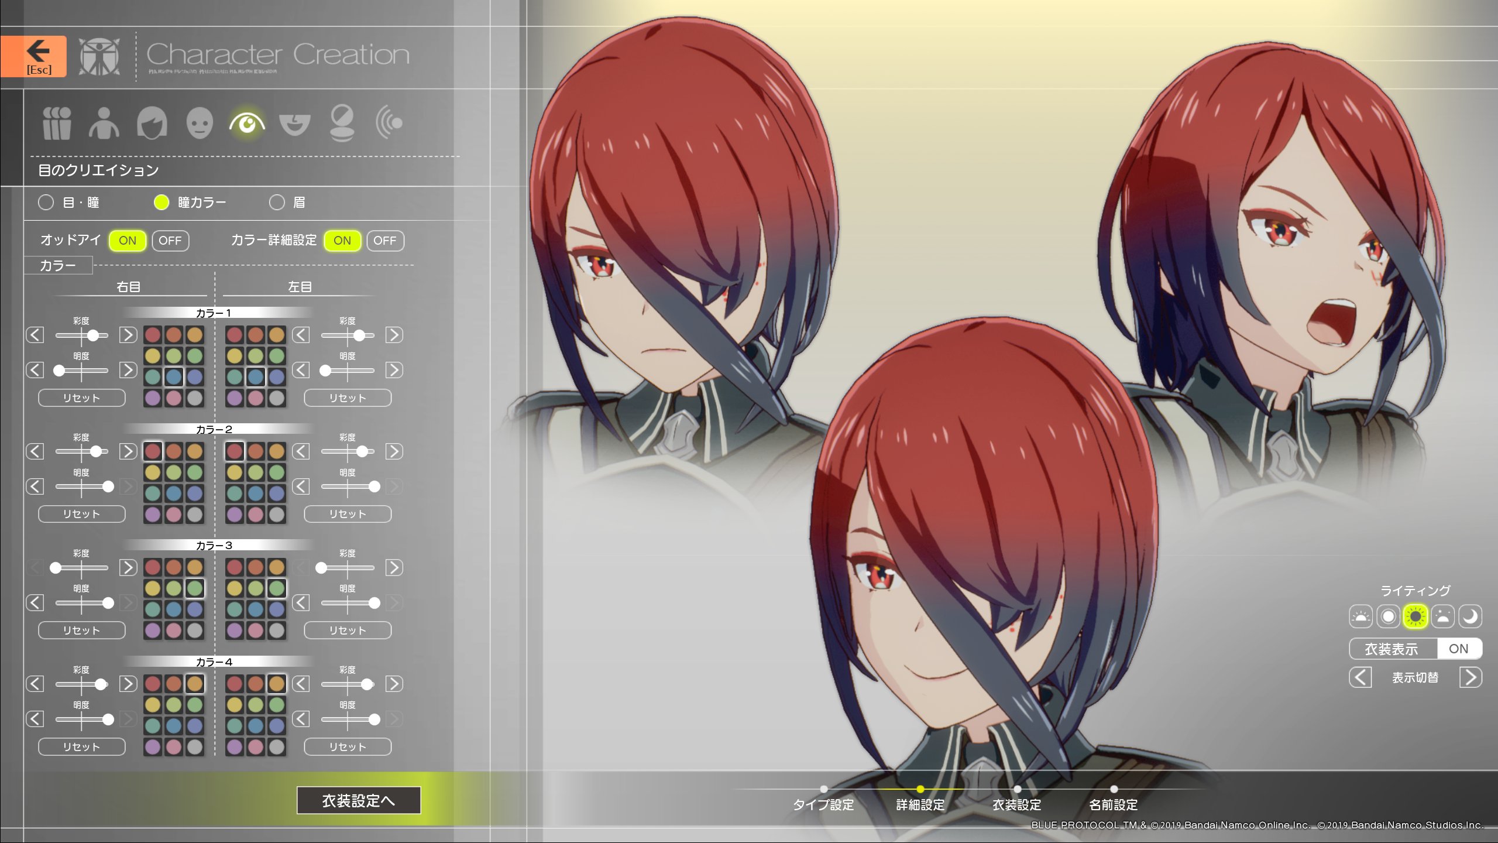This screenshot has height=843, width=1498.
Task: Increase right-eye カラー1 明度 with right arrow
Action: 128,370
